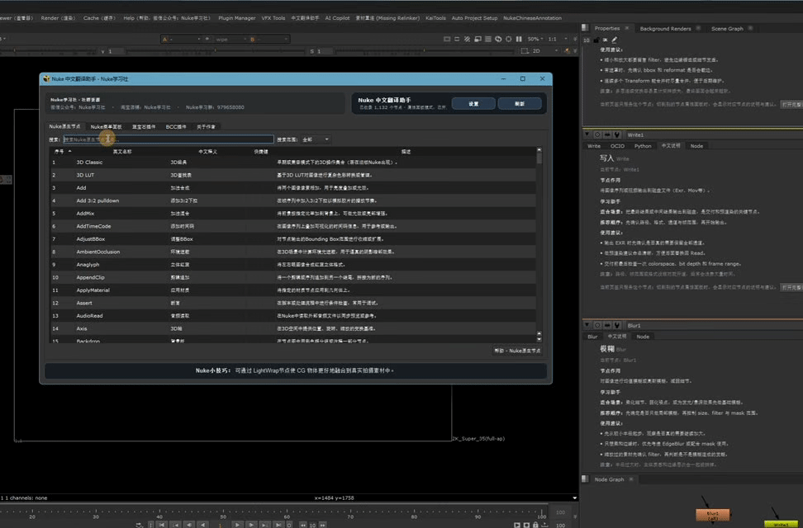Switch to the Background Renders tab

click(665, 29)
